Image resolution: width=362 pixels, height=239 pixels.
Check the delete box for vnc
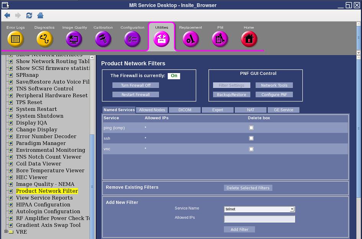[x=251, y=149]
